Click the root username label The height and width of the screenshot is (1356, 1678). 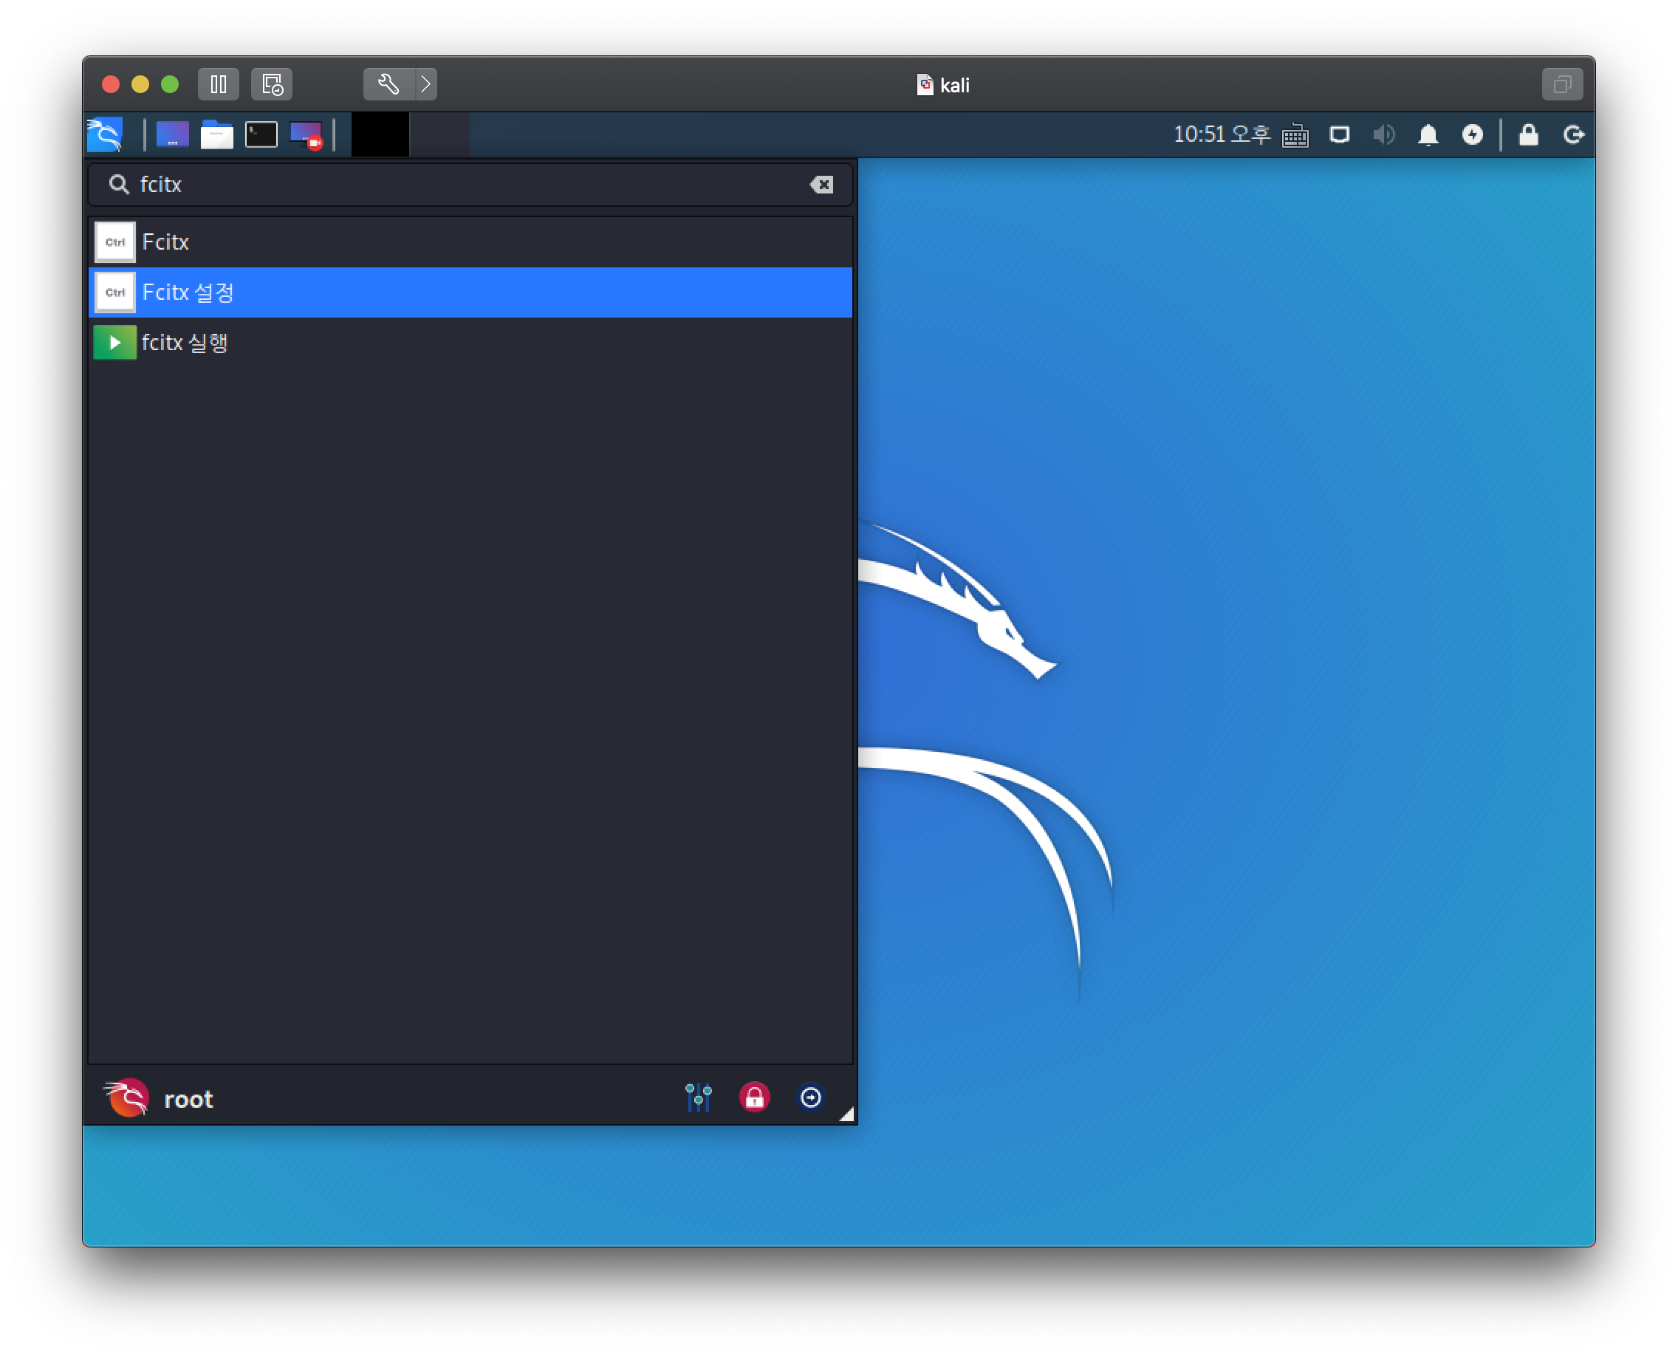coord(188,1100)
